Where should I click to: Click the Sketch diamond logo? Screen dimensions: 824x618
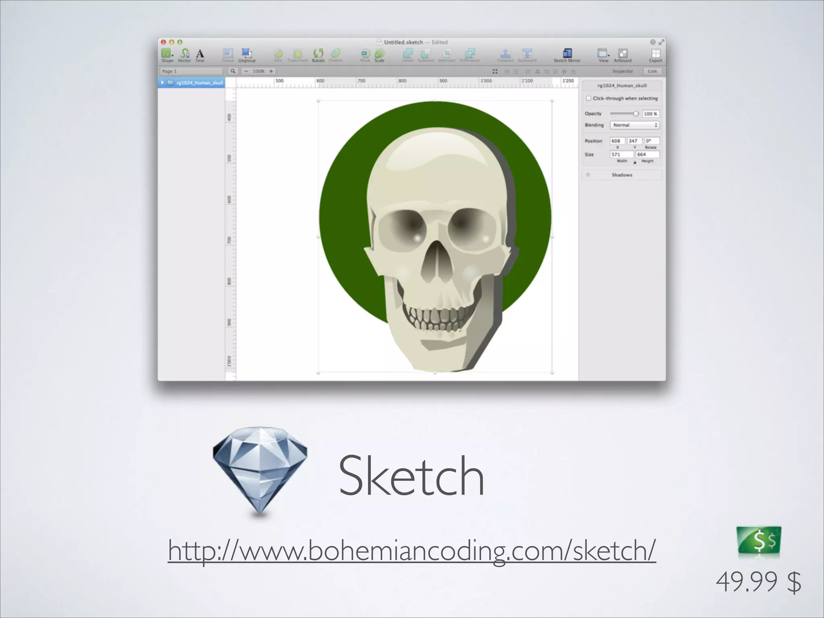pos(260,472)
